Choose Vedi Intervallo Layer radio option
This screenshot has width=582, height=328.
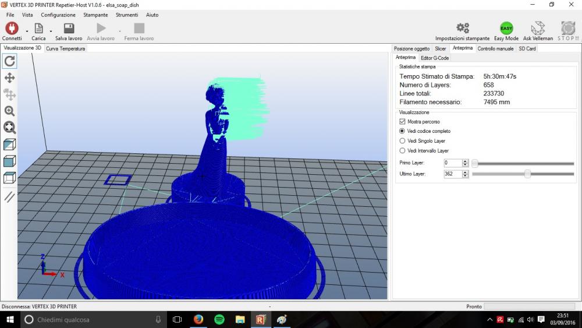[402, 151]
